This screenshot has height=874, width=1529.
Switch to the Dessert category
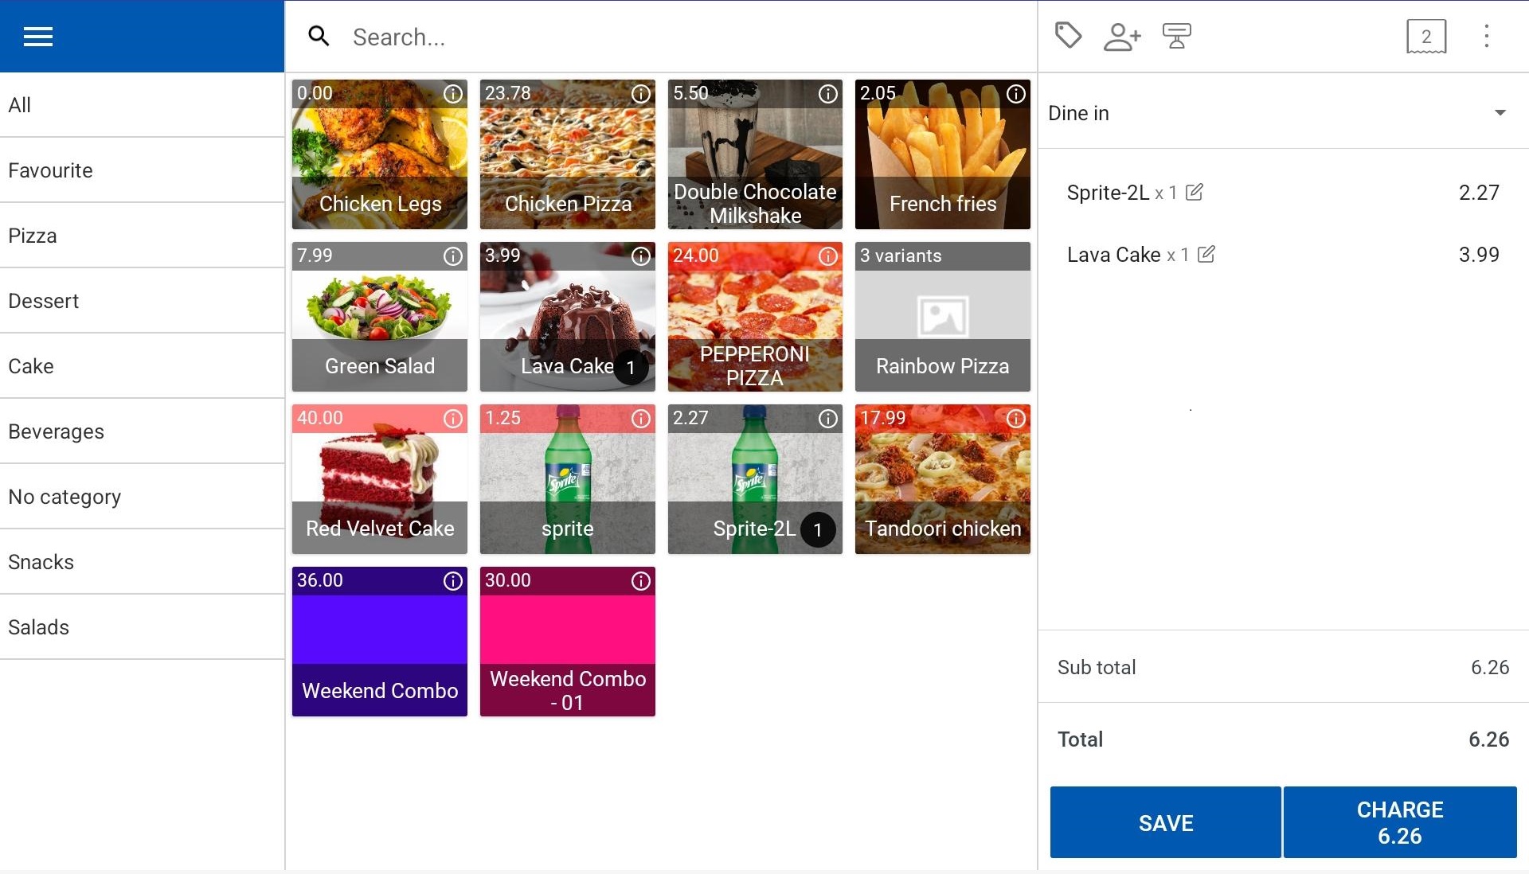(44, 301)
